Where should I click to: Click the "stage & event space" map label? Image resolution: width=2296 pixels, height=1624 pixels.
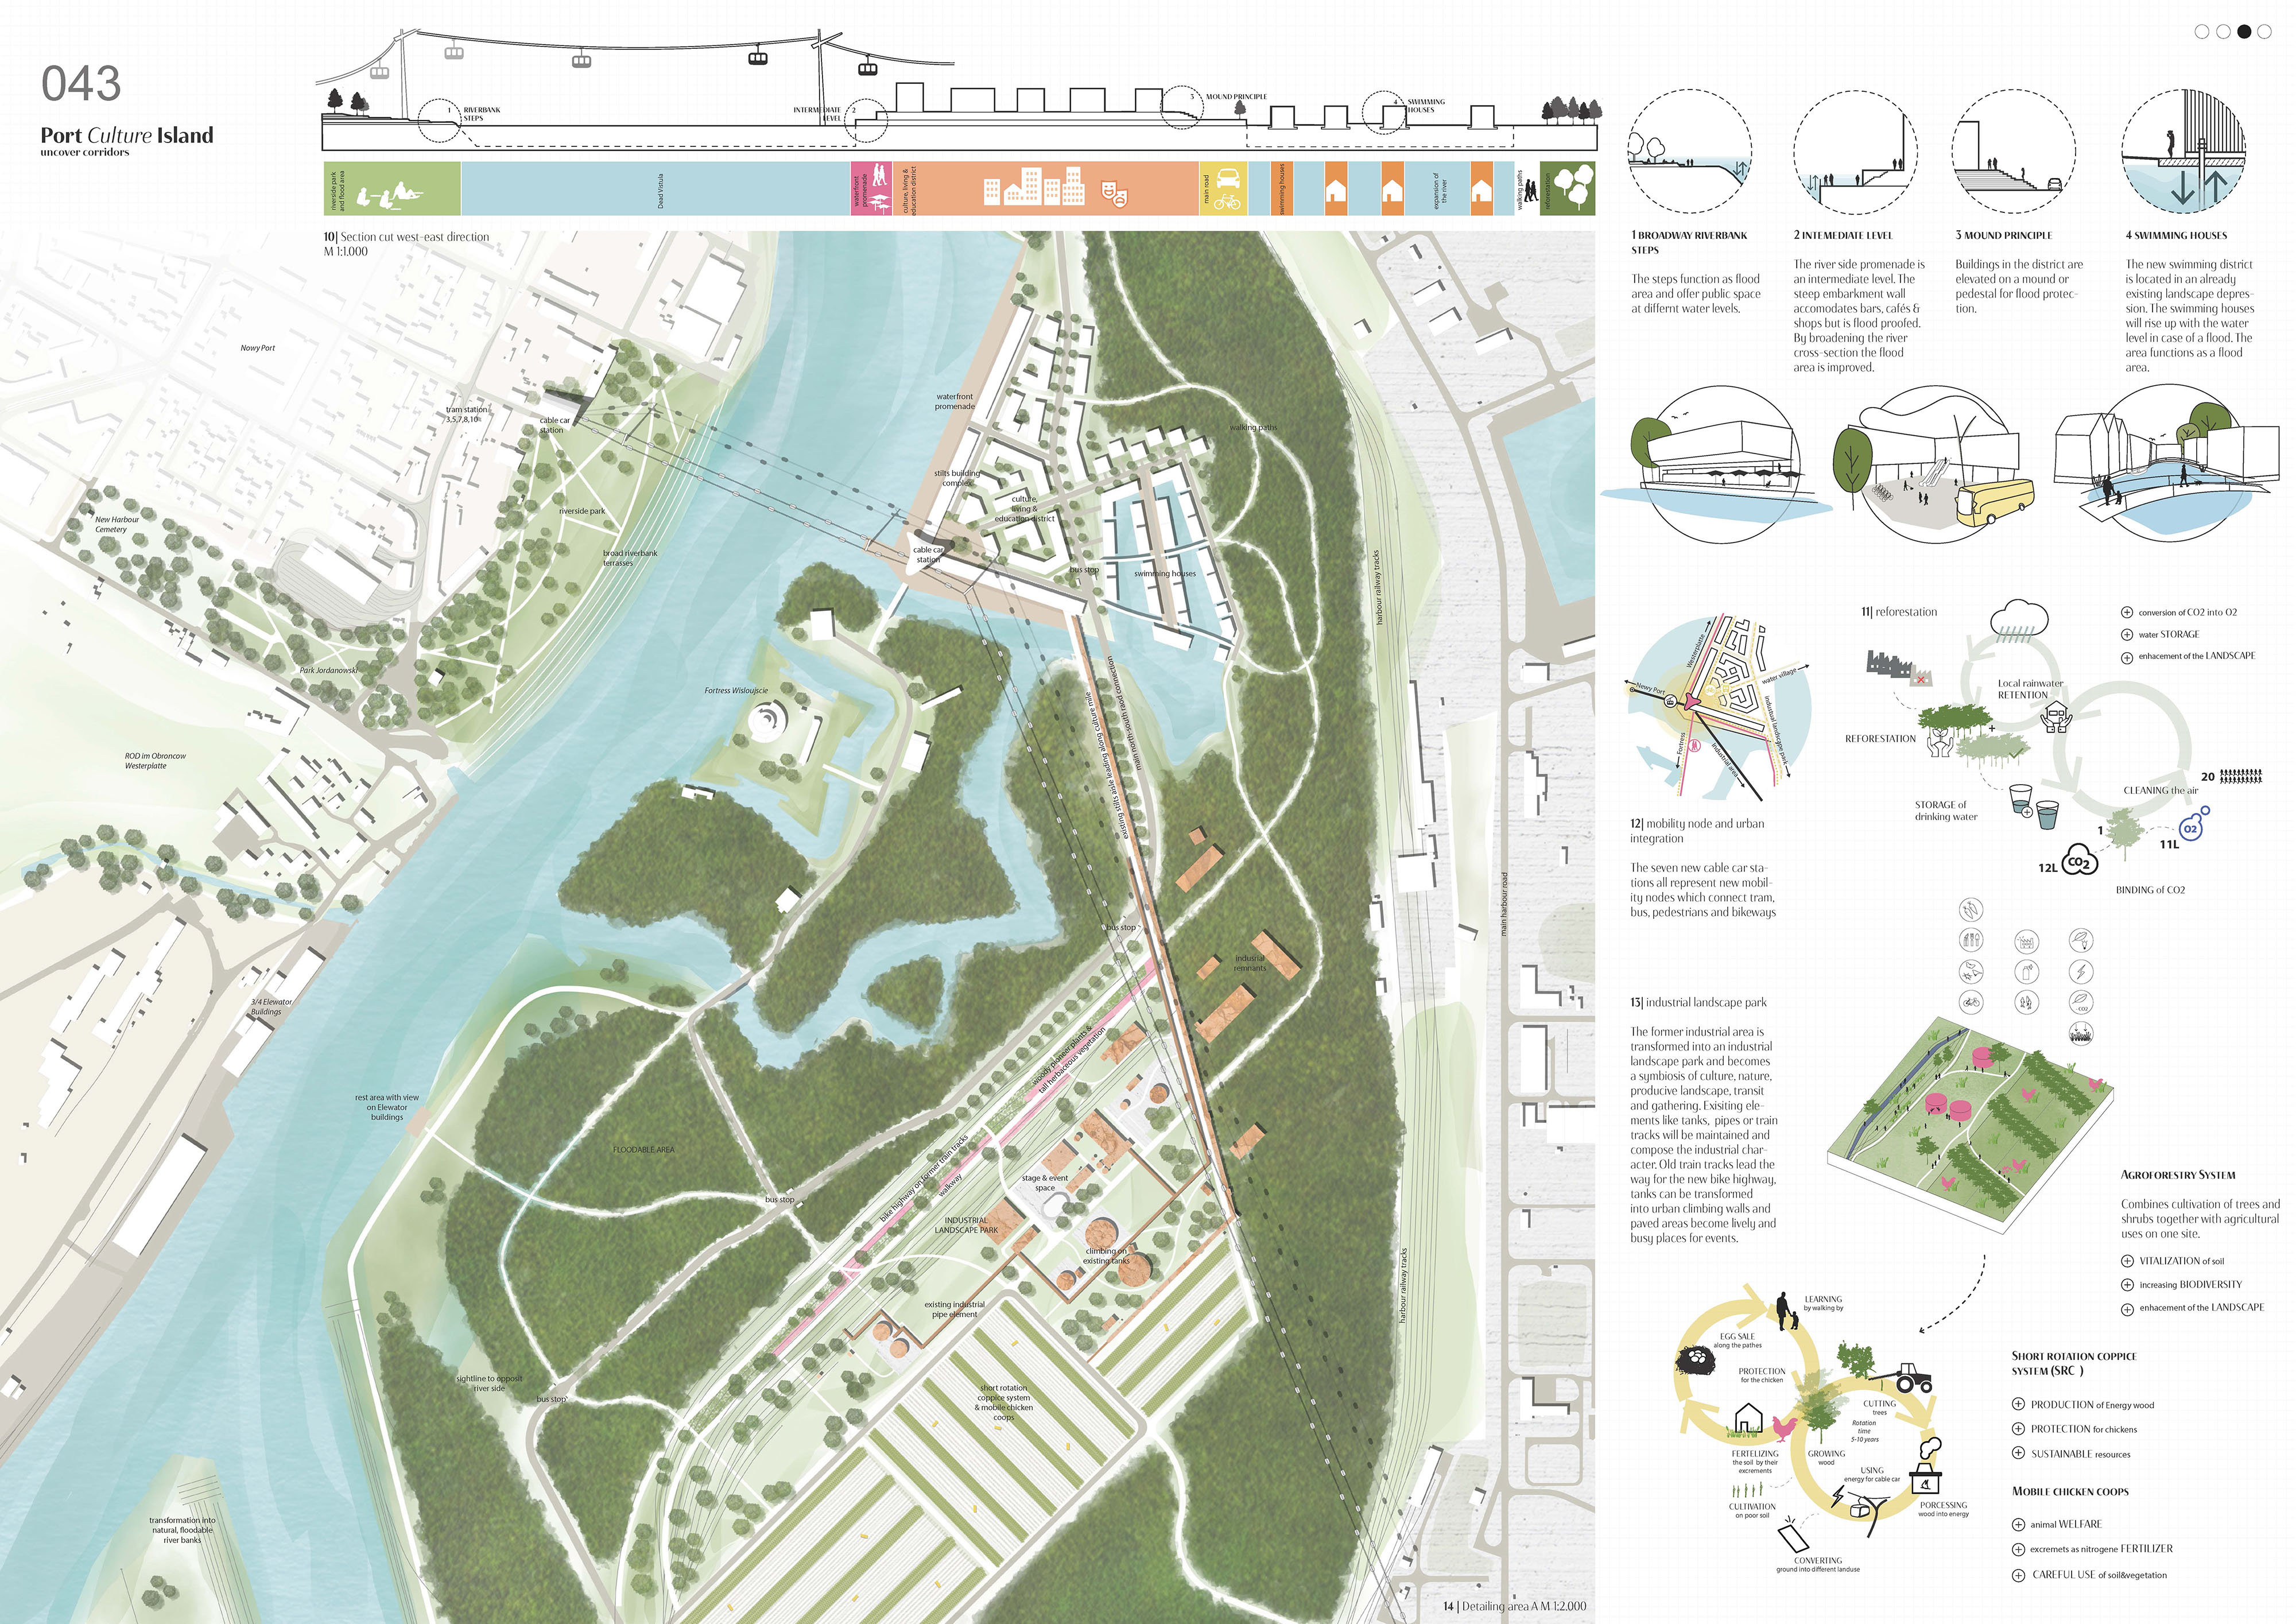point(1045,1183)
